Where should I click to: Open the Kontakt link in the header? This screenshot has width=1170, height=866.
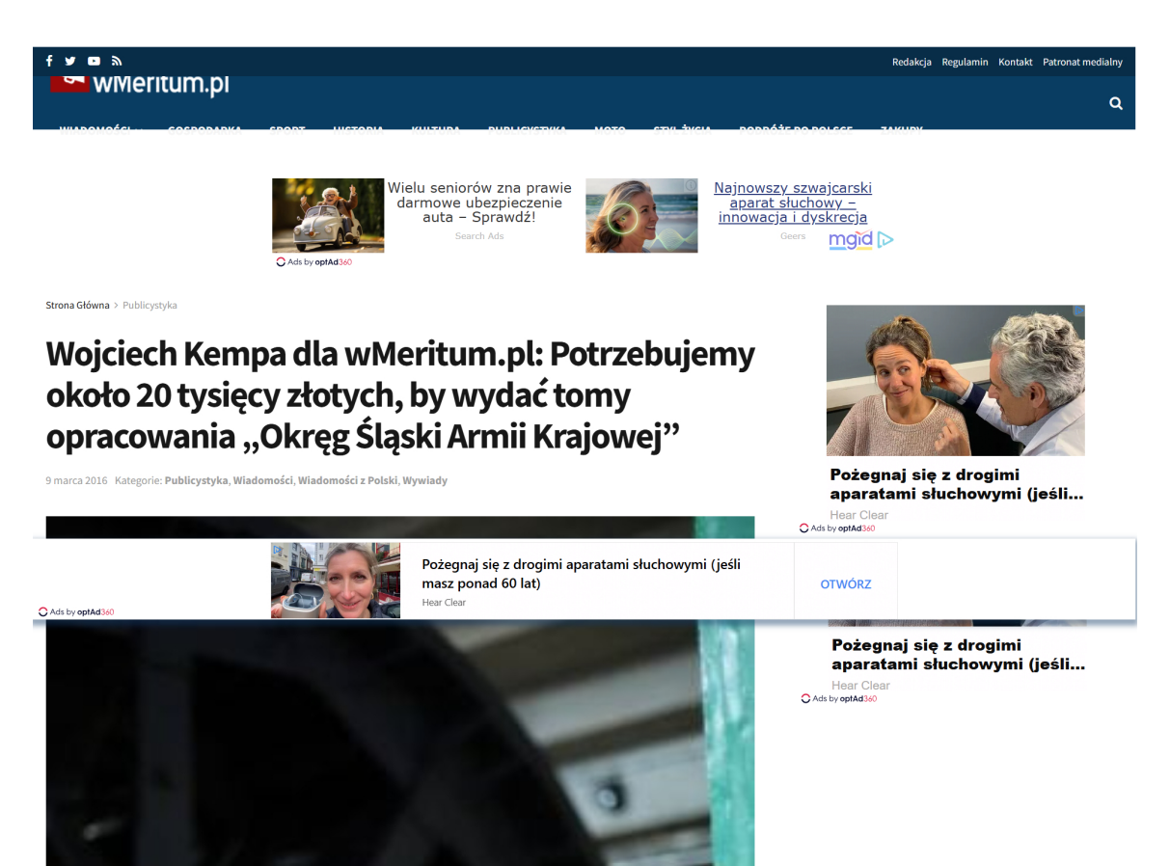(x=1015, y=61)
